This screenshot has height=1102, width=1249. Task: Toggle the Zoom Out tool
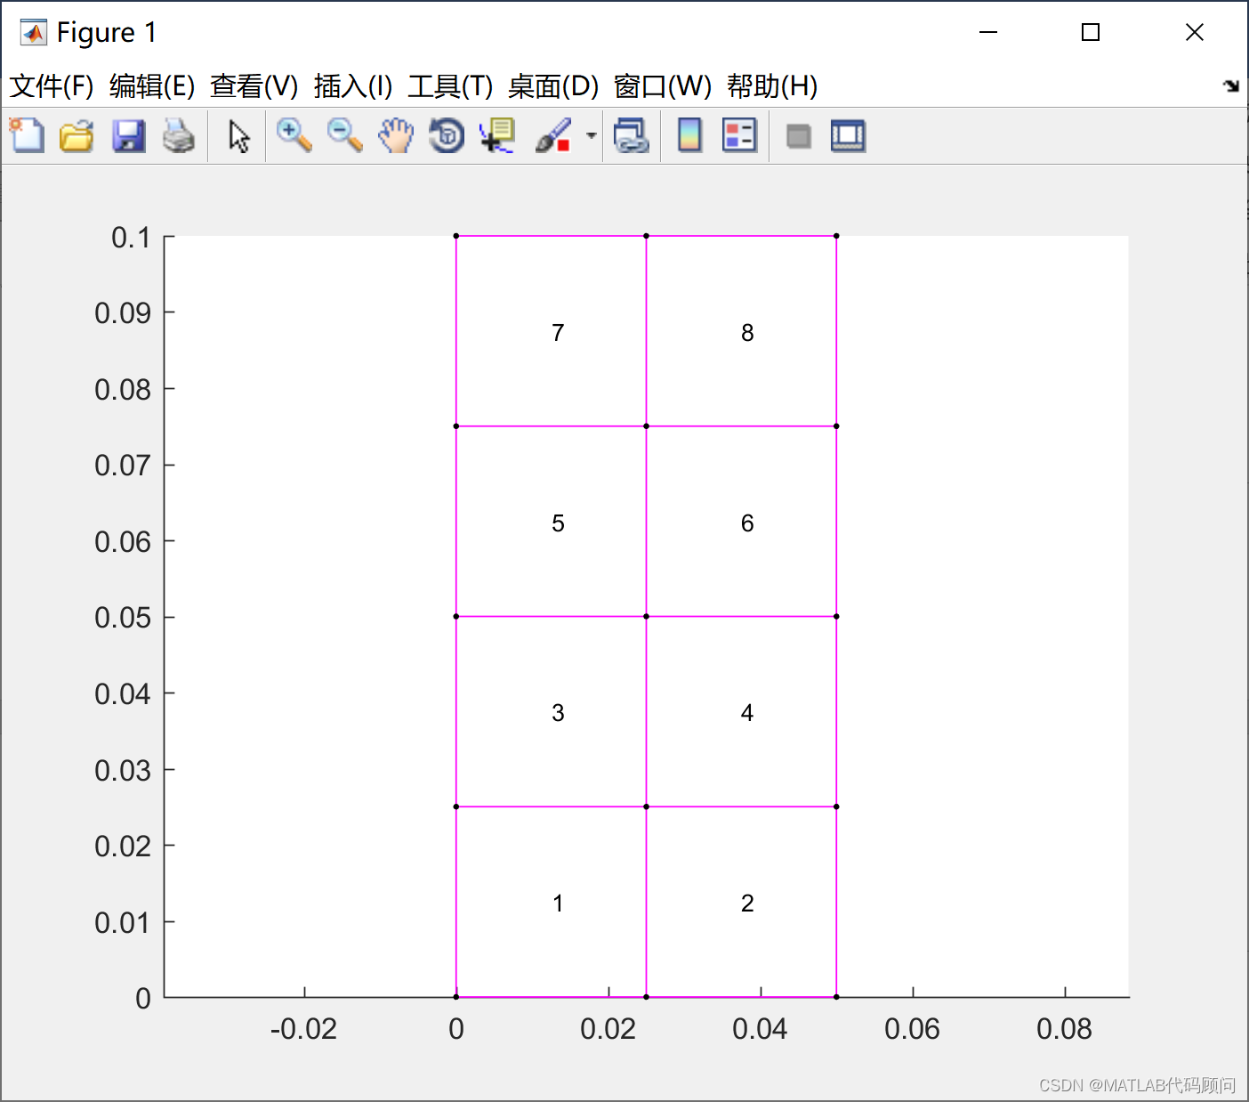(x=345, y=135)
